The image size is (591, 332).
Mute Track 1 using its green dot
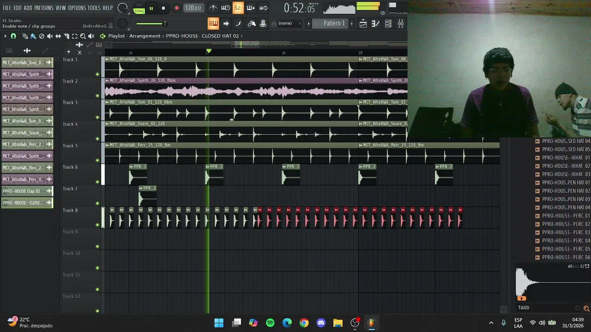pyautogui.click(x=97, y=74)
